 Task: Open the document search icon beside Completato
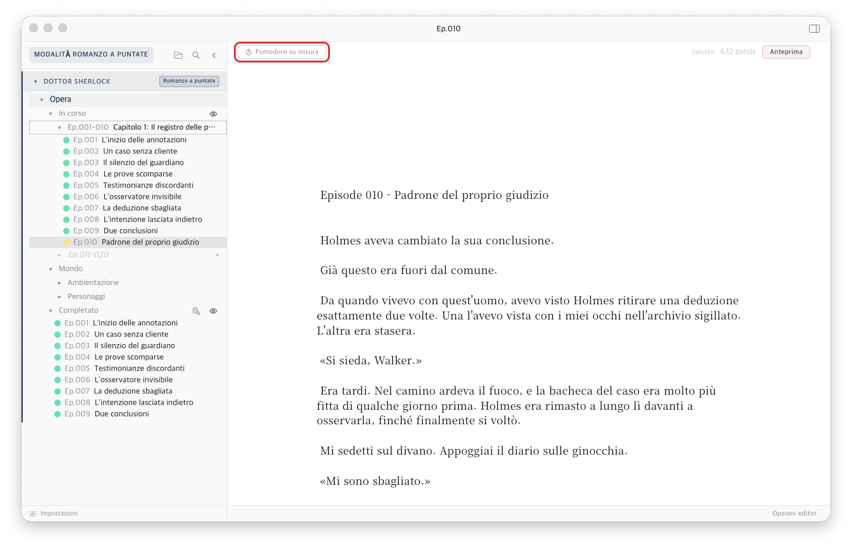[196, 311]
